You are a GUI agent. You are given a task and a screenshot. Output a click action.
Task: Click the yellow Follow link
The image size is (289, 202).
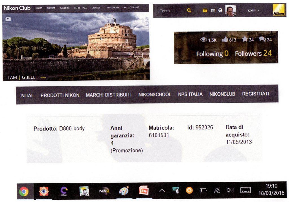point(43,77)
